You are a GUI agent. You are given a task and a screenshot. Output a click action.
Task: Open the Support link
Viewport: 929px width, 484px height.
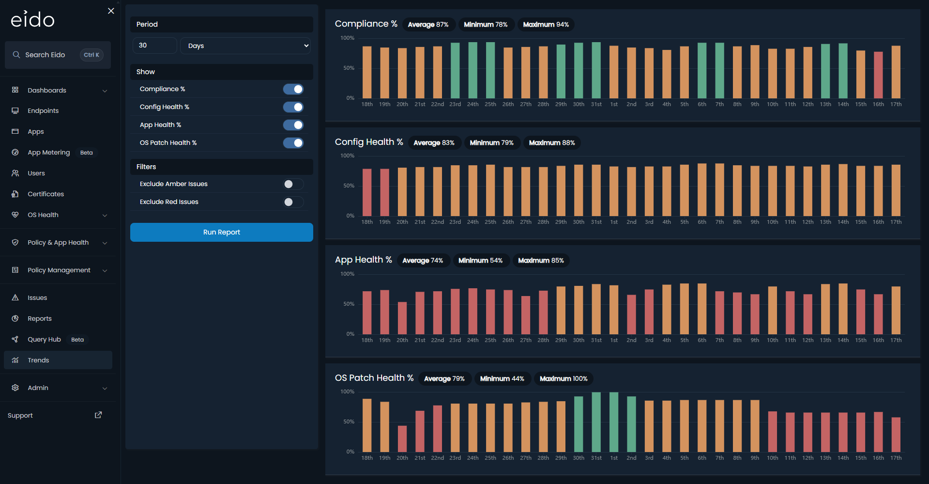(x=20, y=416)
